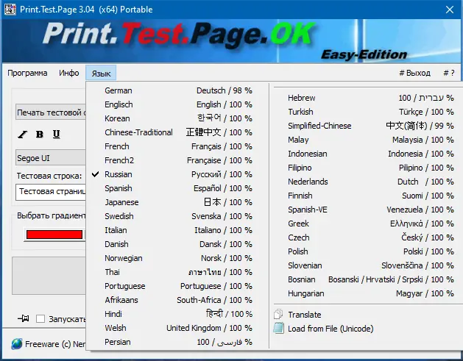Switch language to Spanish Español
Viewport: 463px width, 361px height.
[x=178, y=188]
